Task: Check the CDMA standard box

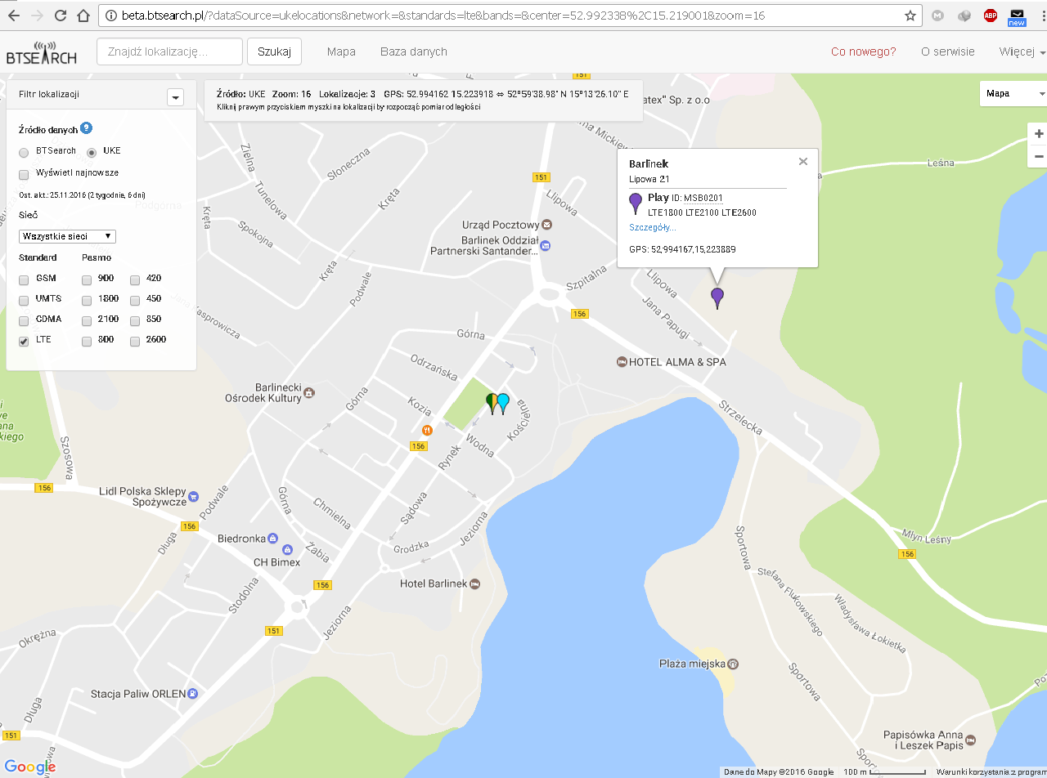Action: (24, 320)
